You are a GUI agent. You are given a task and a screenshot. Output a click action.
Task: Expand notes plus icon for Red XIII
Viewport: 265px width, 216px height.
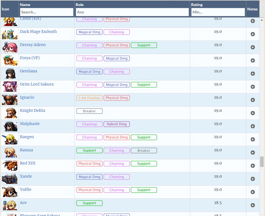(253, 166)
